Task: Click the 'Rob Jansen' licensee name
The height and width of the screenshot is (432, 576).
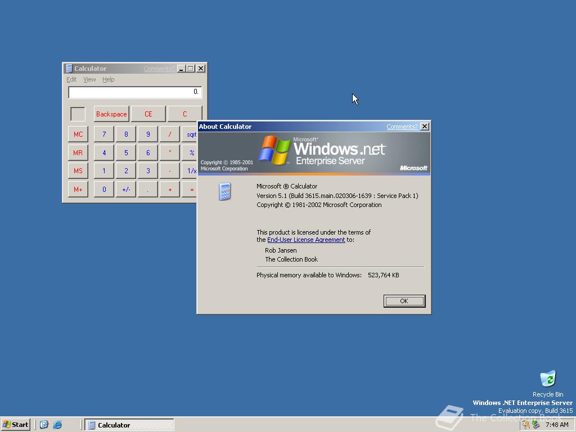Action: pos(281,250)
